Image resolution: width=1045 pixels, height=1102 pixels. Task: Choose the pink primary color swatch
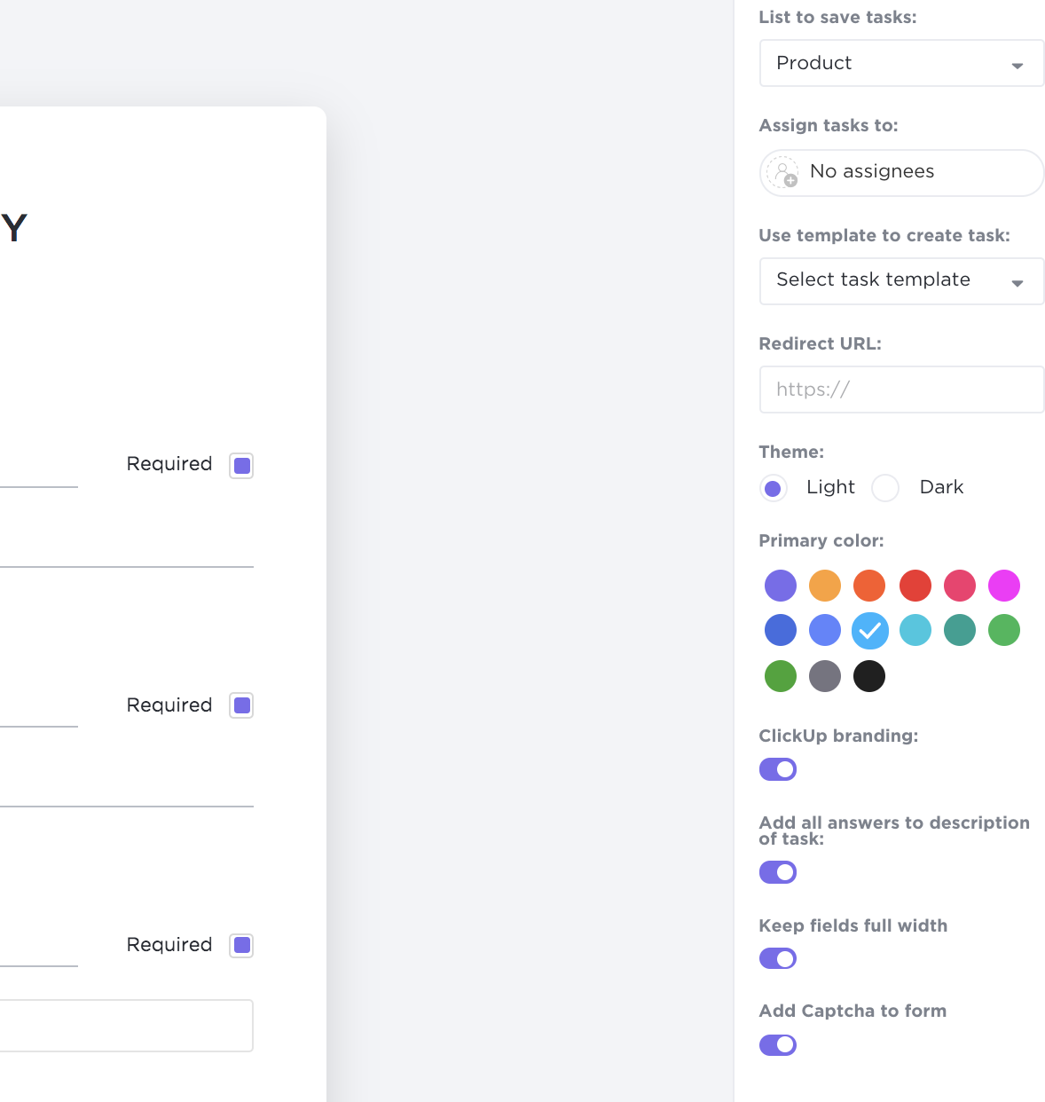(960, 586)
